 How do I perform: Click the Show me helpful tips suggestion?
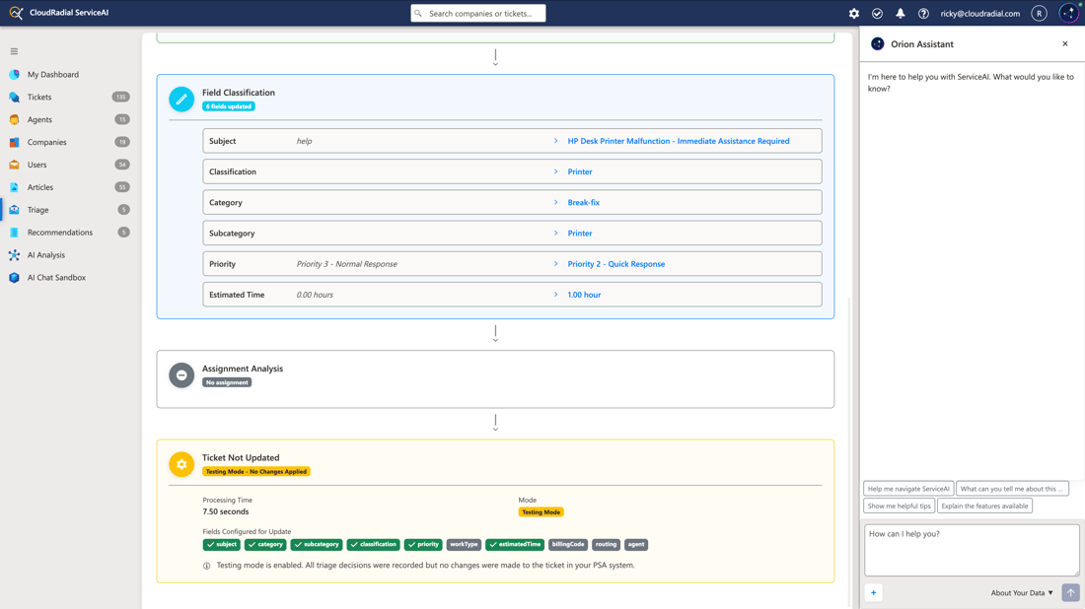(x=899, y=505)
